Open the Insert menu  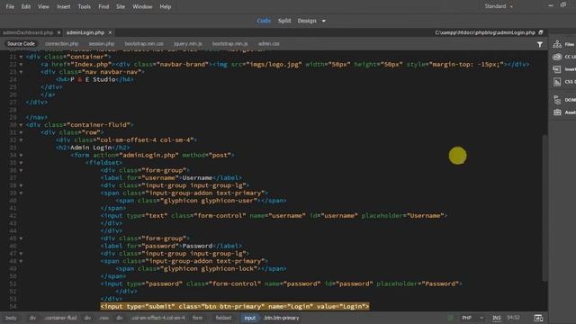tap(64, 6)
